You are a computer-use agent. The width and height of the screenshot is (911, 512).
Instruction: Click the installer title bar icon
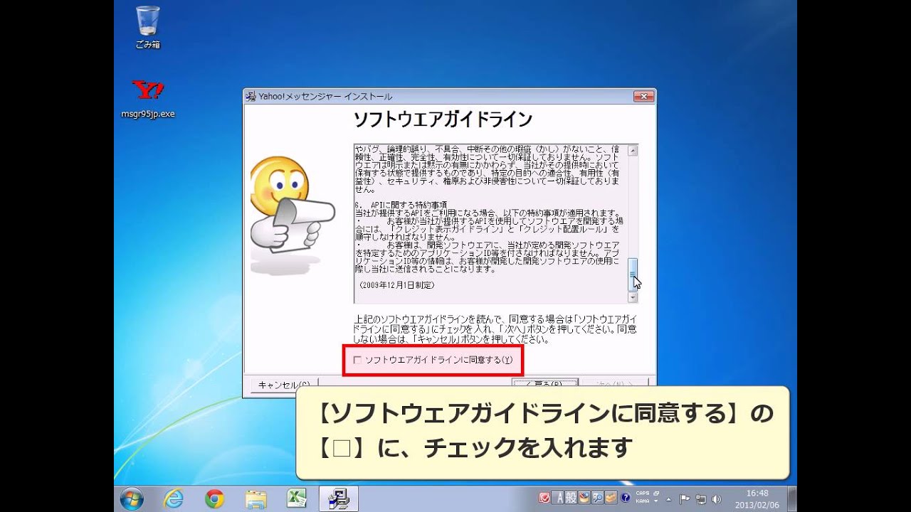pos(251,97)
